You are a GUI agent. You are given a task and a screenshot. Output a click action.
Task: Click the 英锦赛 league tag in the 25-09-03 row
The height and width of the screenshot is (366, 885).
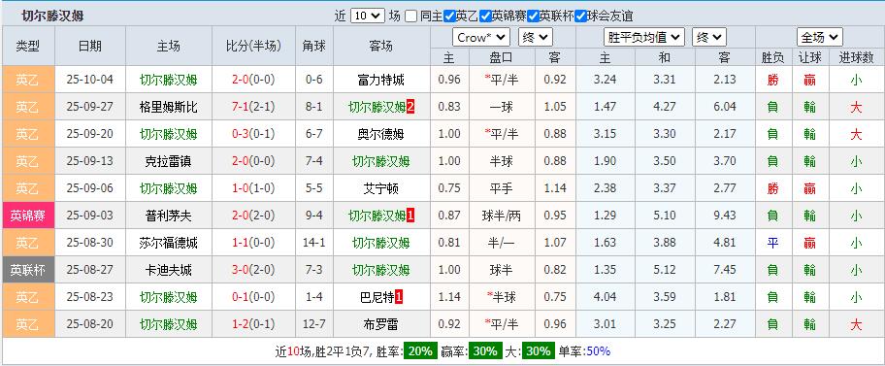(28, 216)
